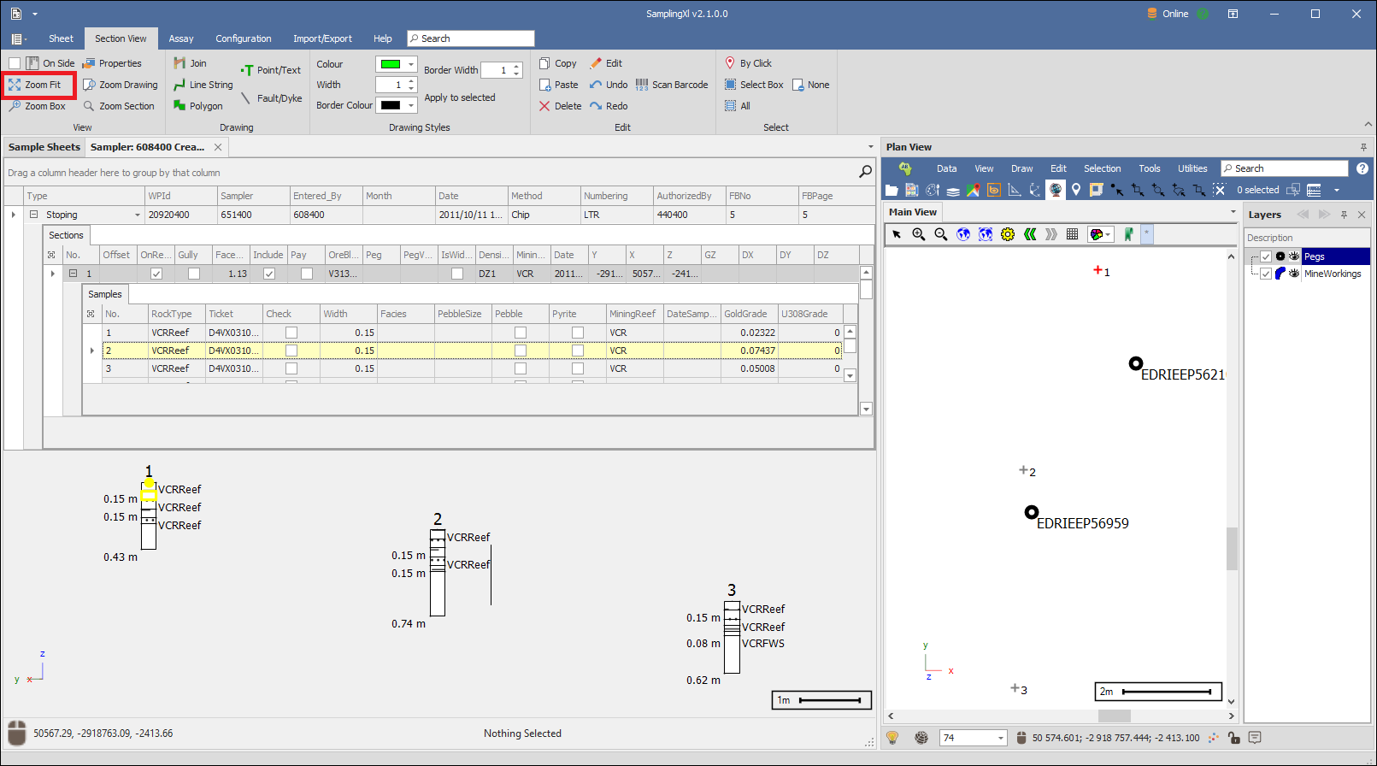Click the green Colour swatch
Viewport: 1377px width, 766px height.
click(x=391, y=64)
